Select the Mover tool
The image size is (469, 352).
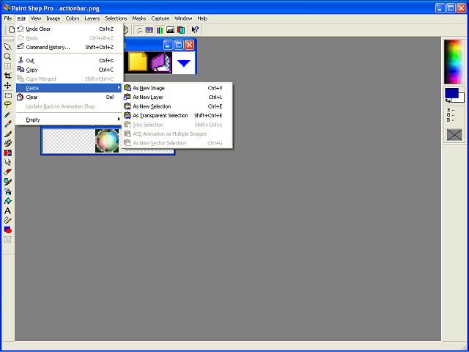click(x=8, y=86)
